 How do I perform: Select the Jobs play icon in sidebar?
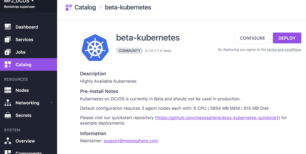(8, 52)
